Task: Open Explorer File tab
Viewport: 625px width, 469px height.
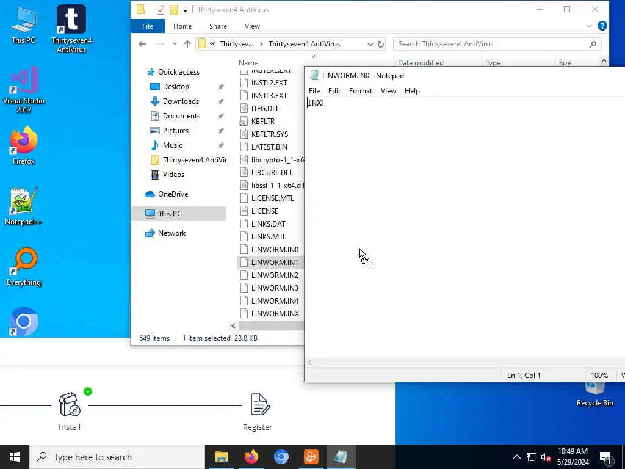Action: point(148,26)
